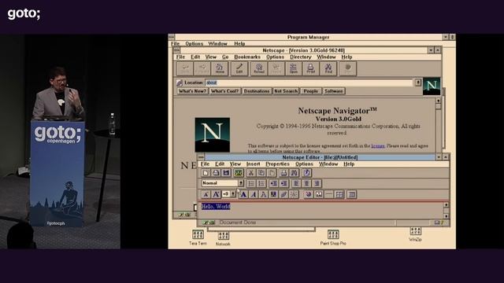Click What's New? directory button

(x=192, y=91)
